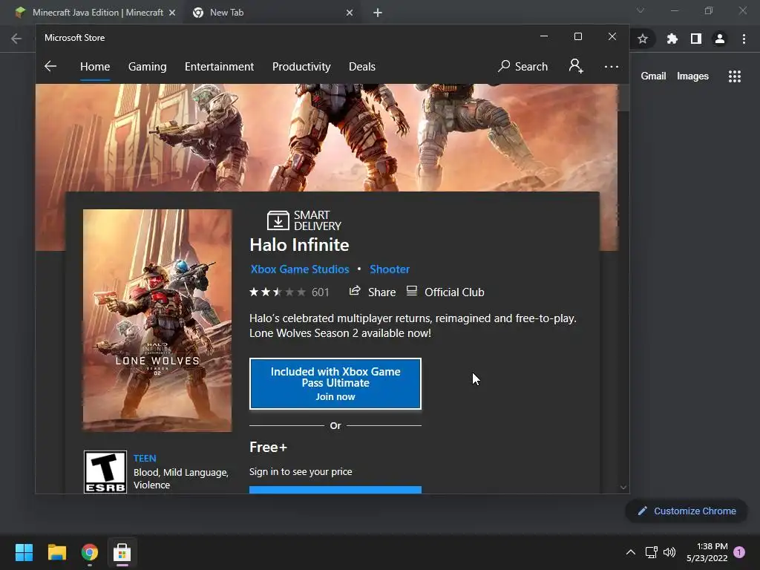Image resolution: width=760 pixels, height=570 pixels.
Task: Open Chrome tab search chevron
Action: point(641,10)
